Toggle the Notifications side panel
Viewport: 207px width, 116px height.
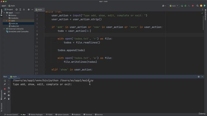[x=206, y=15]
